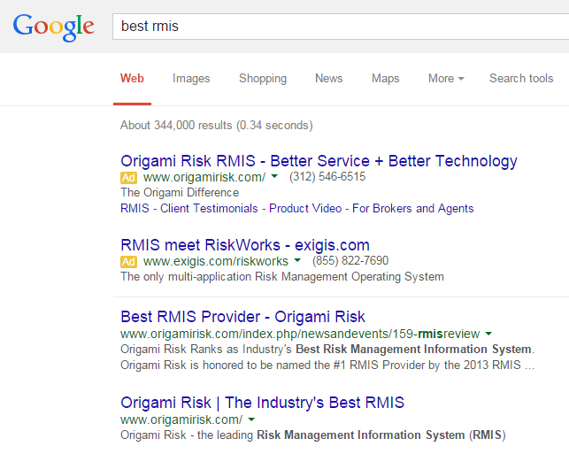Open Search tools options
Image resolution: width=569 pixels, height=454 pixels.
click(x=521, y=79)
